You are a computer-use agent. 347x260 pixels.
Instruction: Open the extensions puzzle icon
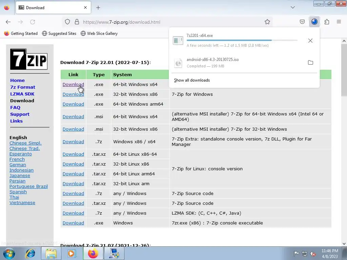[327, 22]
